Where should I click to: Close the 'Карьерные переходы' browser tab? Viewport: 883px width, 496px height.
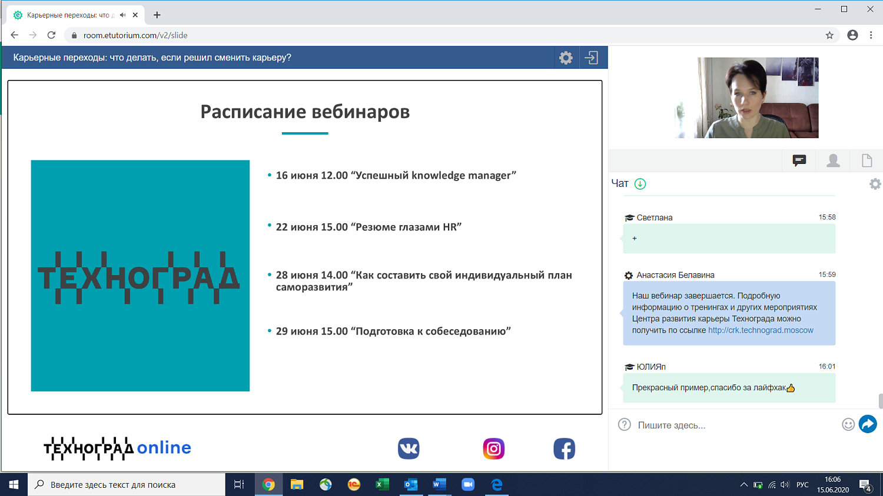(135, 15)
